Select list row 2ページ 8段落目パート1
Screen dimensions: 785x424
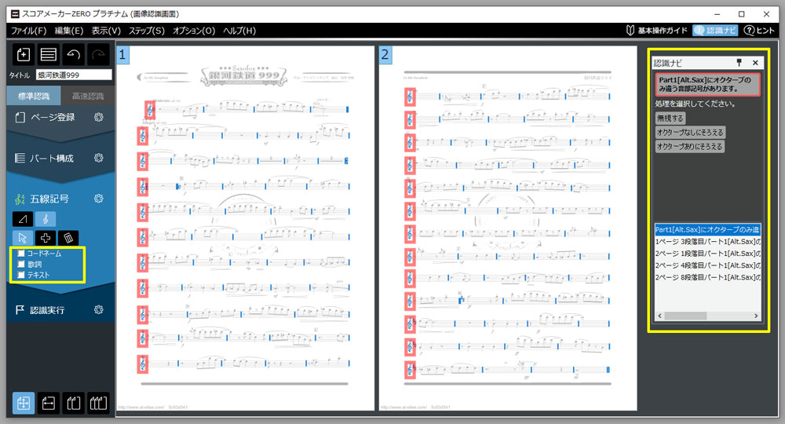point(708,277)
